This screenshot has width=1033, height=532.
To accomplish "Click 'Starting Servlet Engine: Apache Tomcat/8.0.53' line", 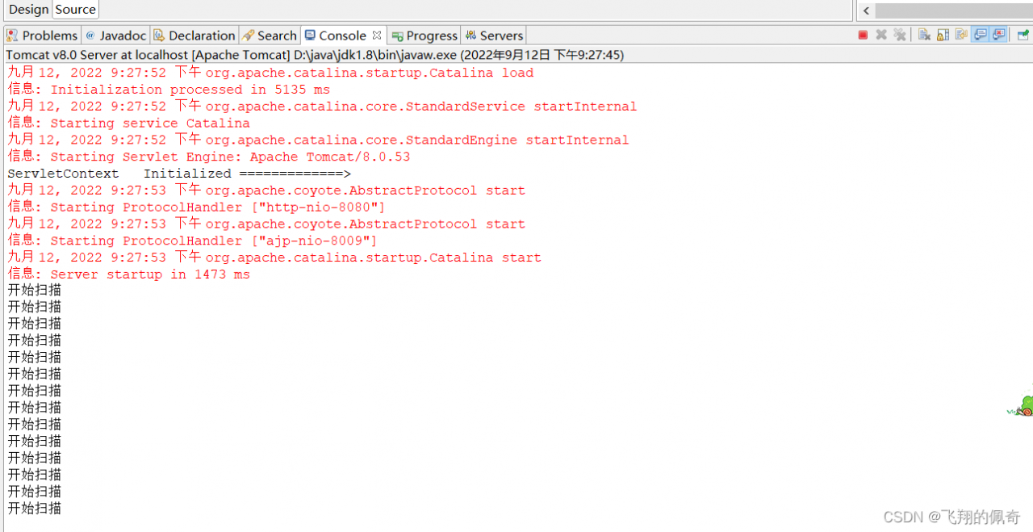I will pyautogui.click(x=208, y=157).
